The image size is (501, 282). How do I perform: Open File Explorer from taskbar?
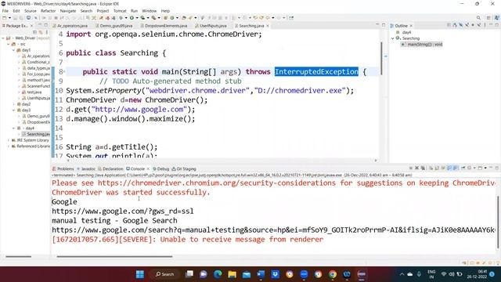[x=232, y=274]
